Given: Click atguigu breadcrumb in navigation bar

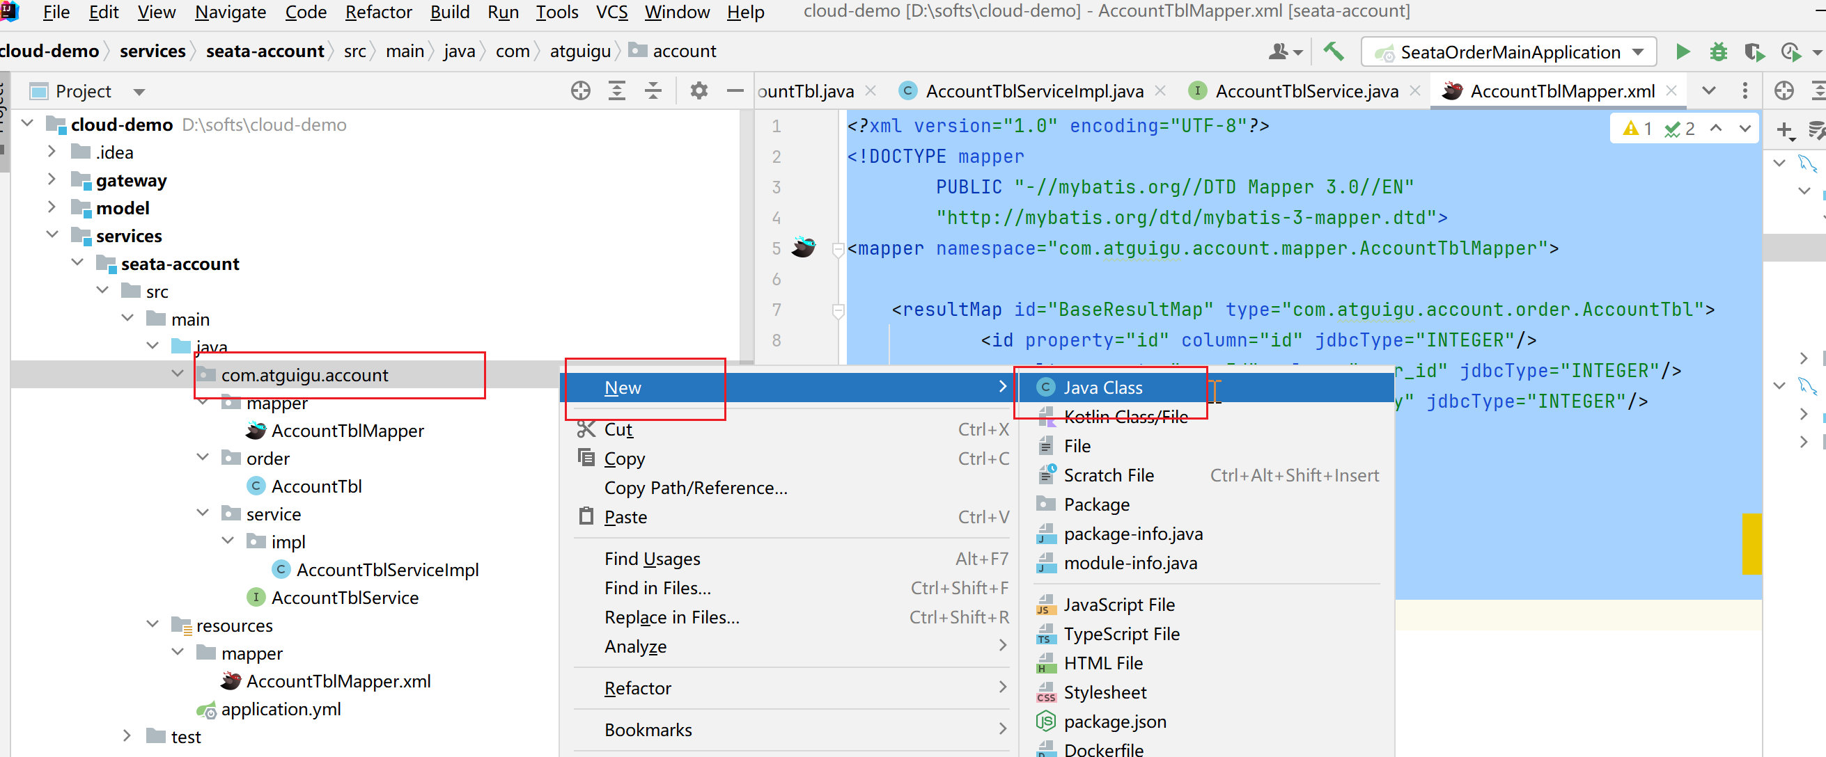Looking at the screenshot, I should tap(580, 51).
